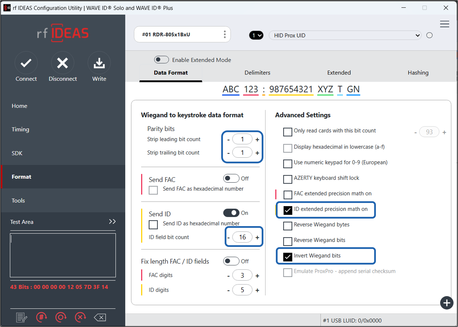Image resolution: width=458 pixels, height=327 pixels.
Task: Open the configuration number 1 dropdown
Action: [x=256, y=35]
